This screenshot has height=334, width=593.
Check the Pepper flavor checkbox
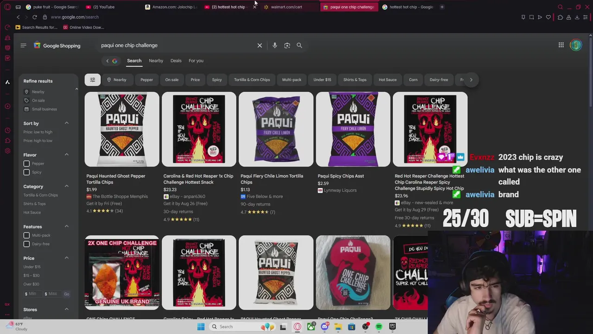[x=26, y=164]
